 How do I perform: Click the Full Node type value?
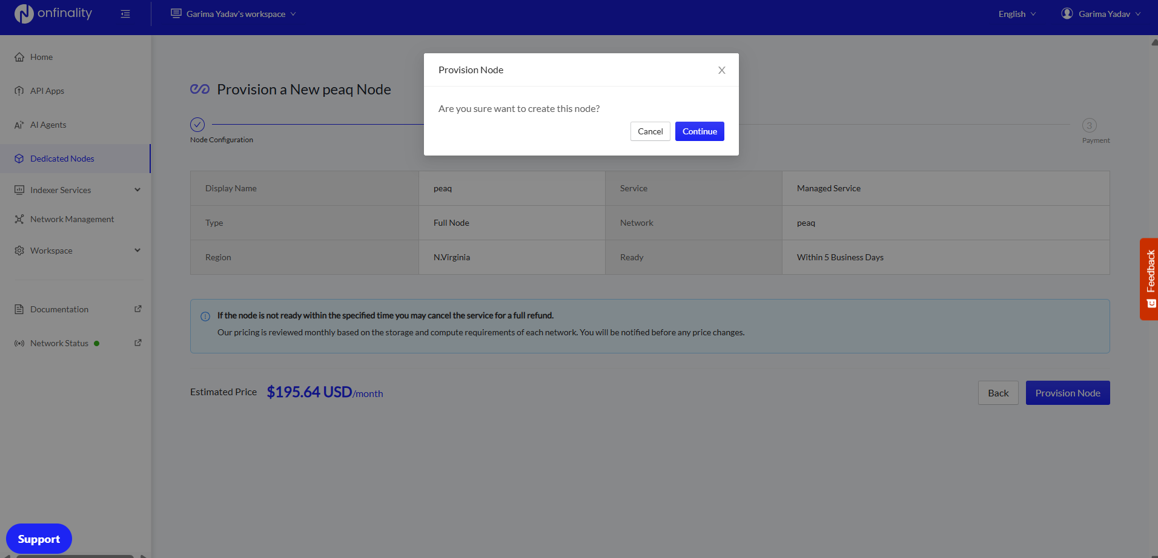click(451, 223)
